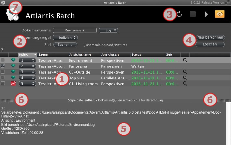Tick the checkbox of the 01-Living room row
The height and width of the screenshot is (145, 231).
coord(3,83)
